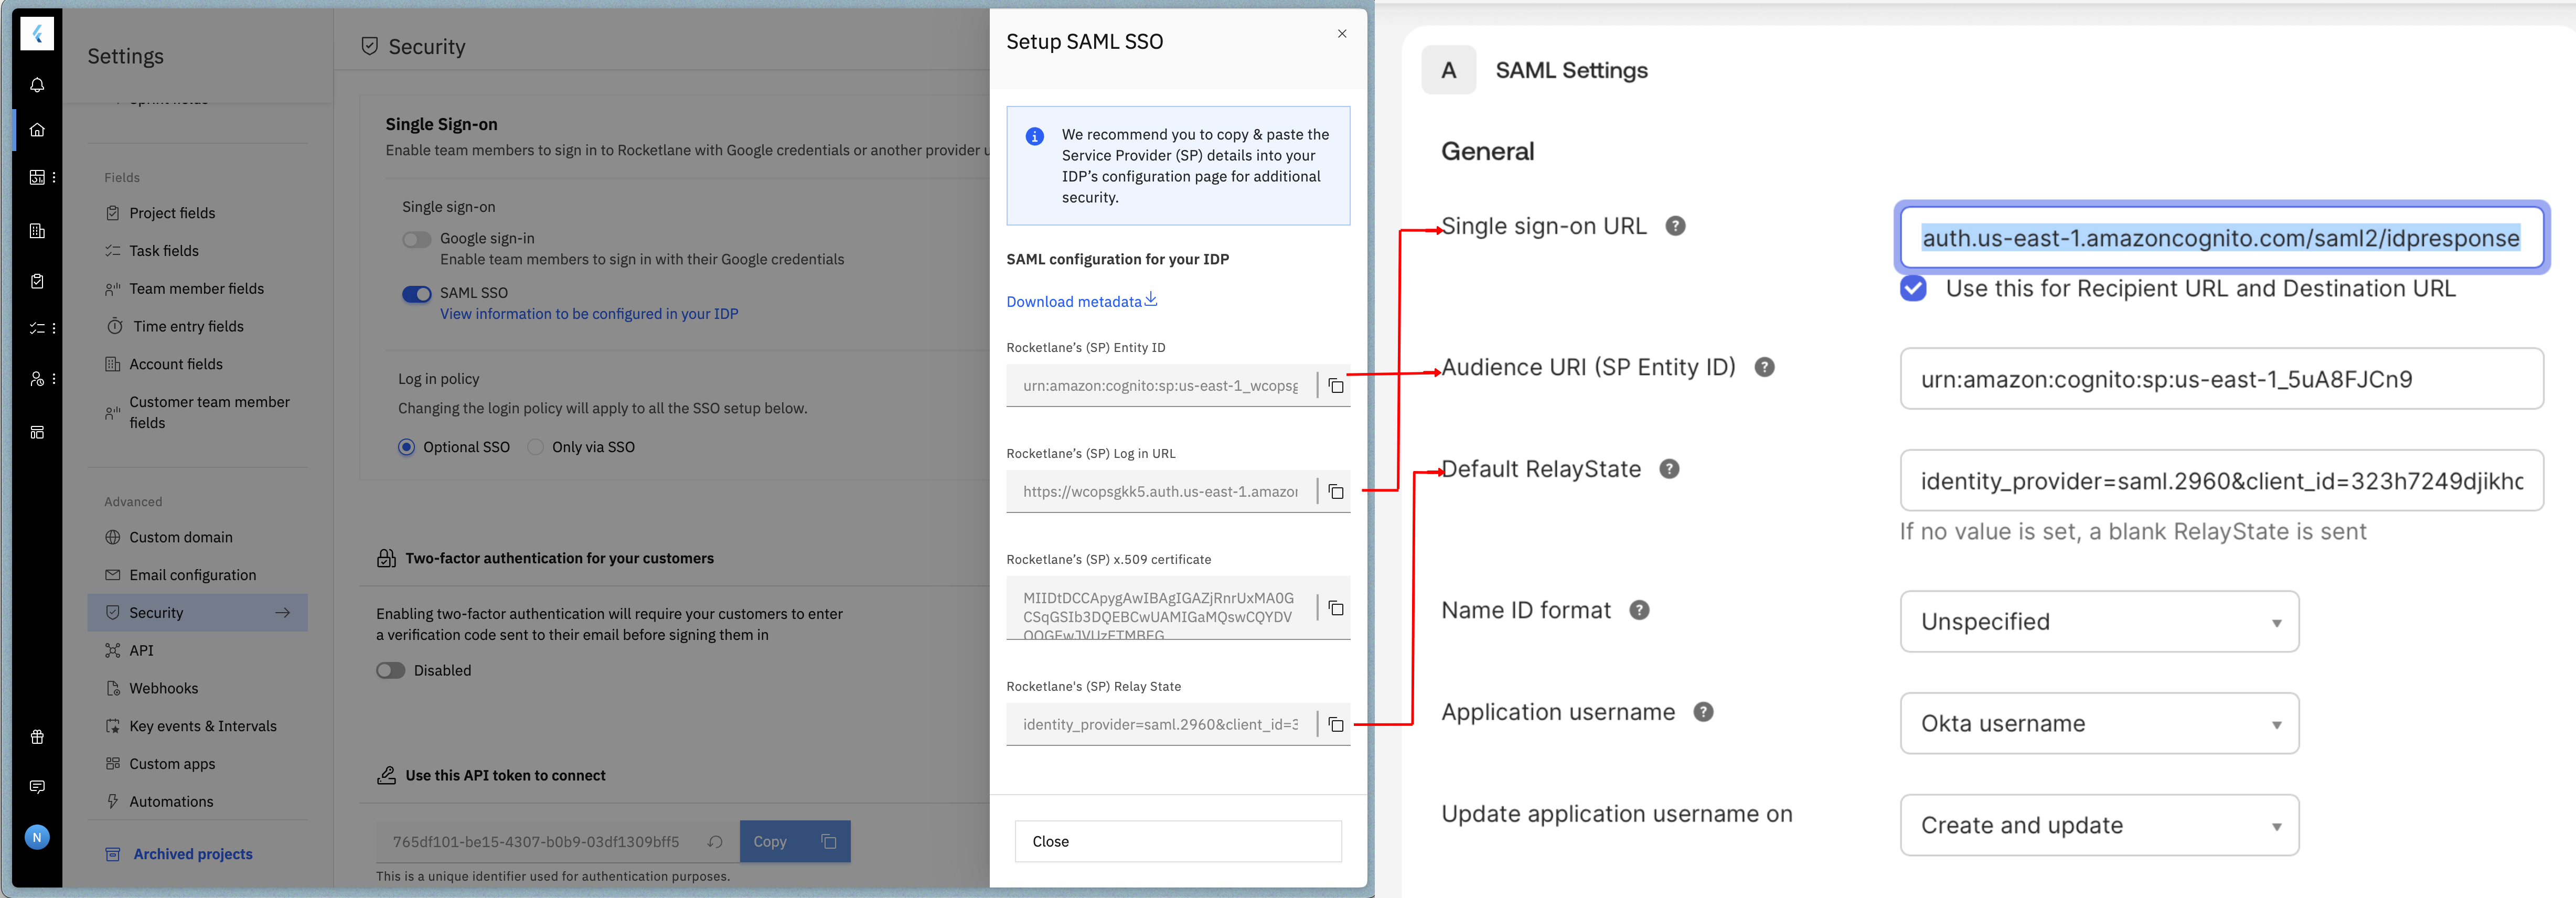Copy the x.509 certificate text
Image resolution: width=2576 pixels, height=898 pixels.
[x=1335, y=608]
